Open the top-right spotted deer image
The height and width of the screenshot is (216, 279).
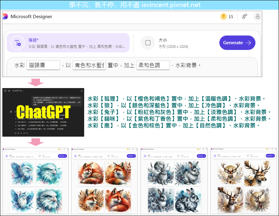click(257, 173)
